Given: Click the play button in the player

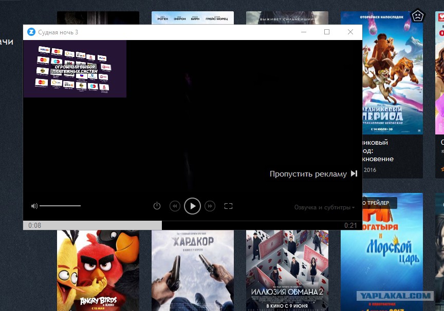Looking at the screenshot, I should coord(192,206).
